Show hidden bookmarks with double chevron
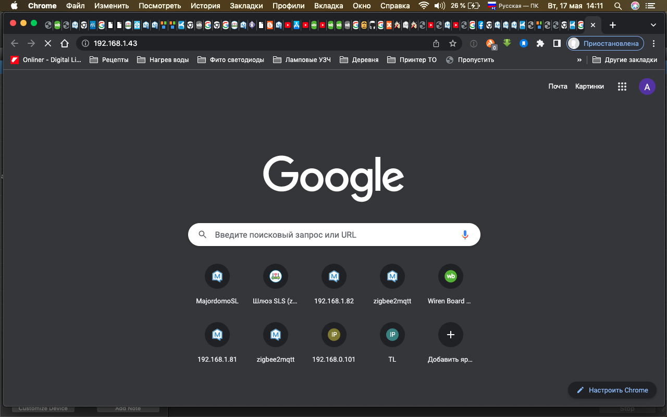 pos(579,60)
